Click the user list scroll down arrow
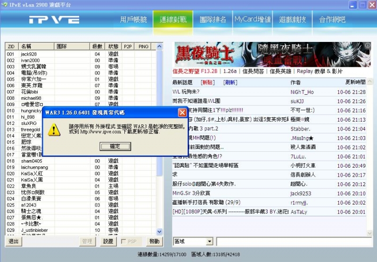Image resolution: width=377 pixels, height=262 pixels. (159, 231)
